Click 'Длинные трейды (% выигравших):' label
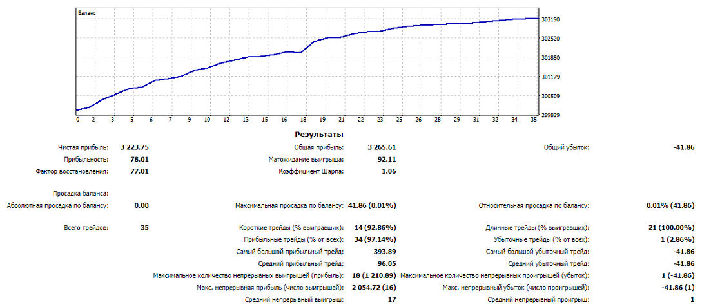This screenshot has height=307, width=711. [x=538, y=227]
